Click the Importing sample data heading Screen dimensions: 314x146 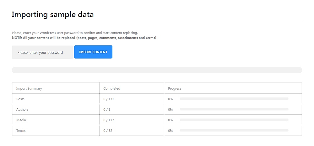click(x=53, y=14)
